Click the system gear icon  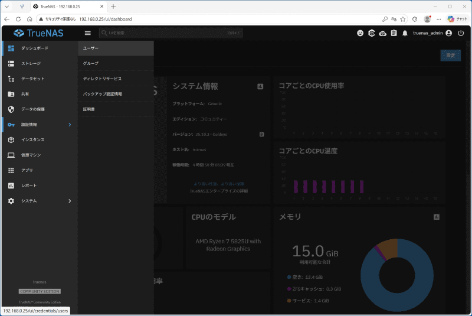coord(11,201)
